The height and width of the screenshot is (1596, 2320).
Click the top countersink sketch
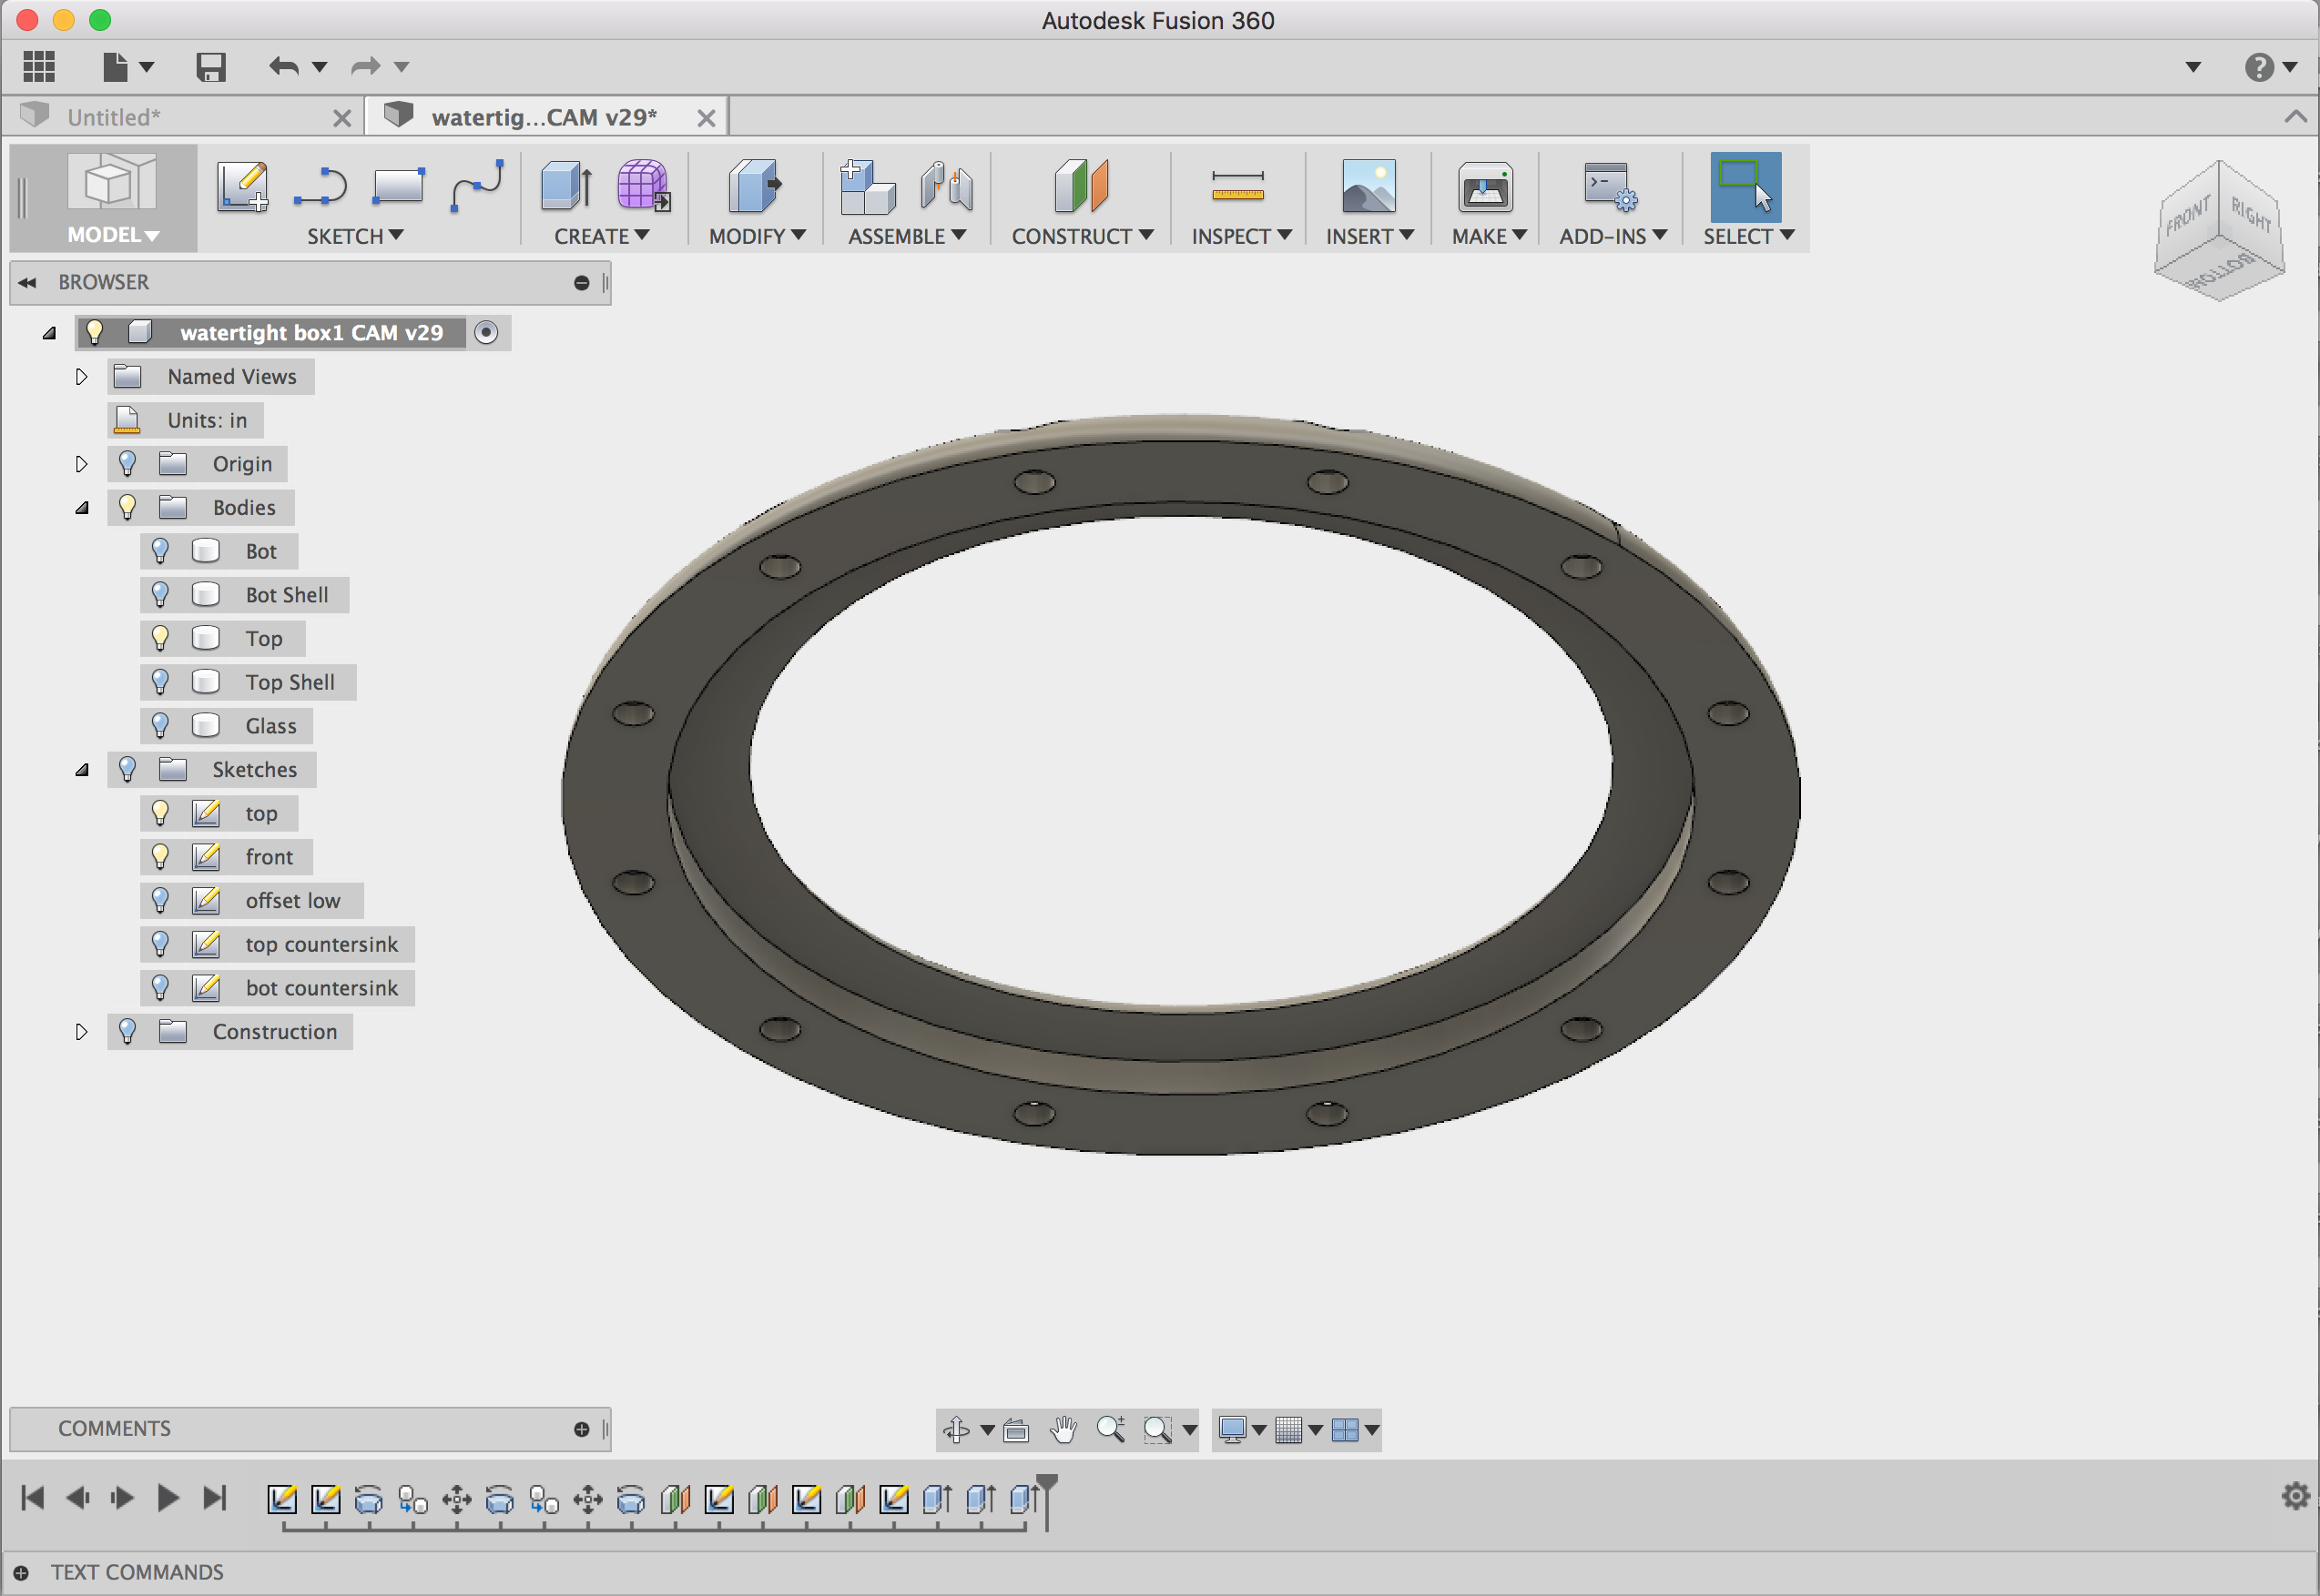click(x=321, y=943)
